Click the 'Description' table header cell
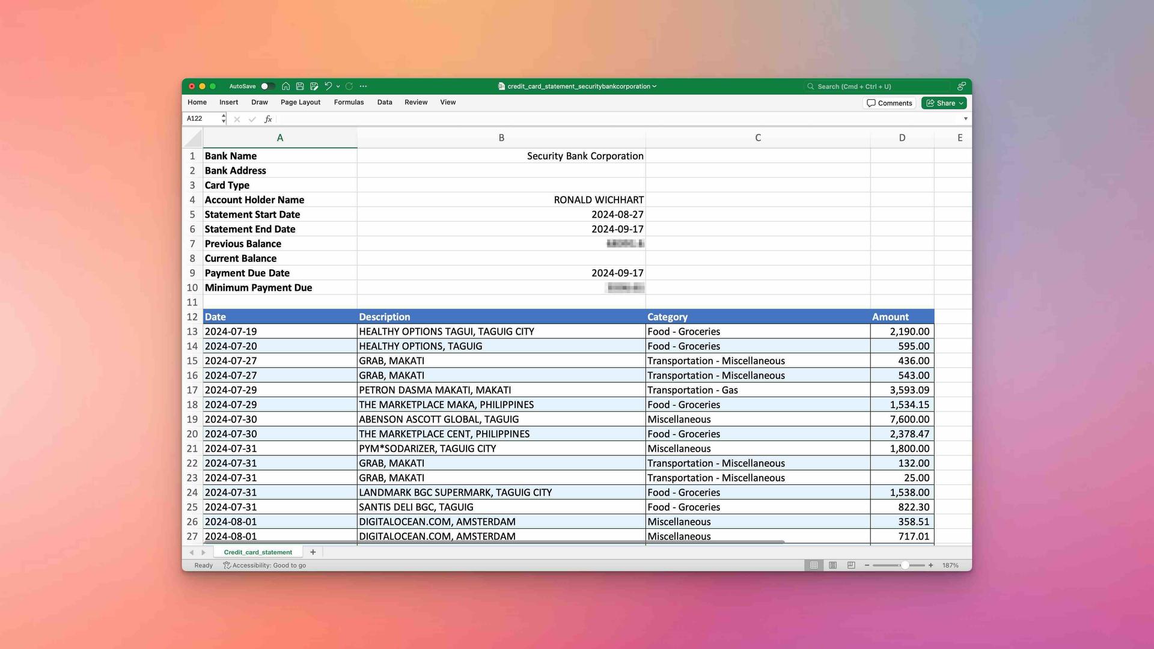The width and height of the screenshot is (1154, 649). point(501,317)
